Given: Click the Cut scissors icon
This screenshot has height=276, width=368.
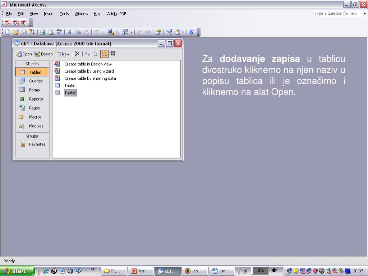Looking at the screenshot, I should tap(69, 32).
